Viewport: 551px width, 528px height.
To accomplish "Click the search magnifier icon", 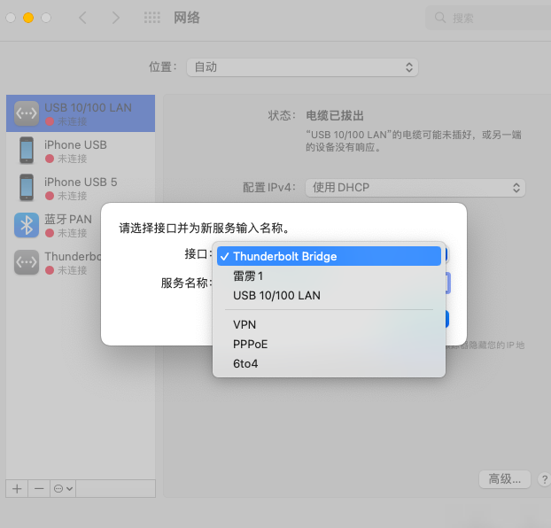I will click(440, 17).
